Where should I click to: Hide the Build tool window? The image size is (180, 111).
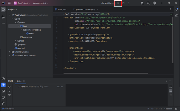point(170,81)
